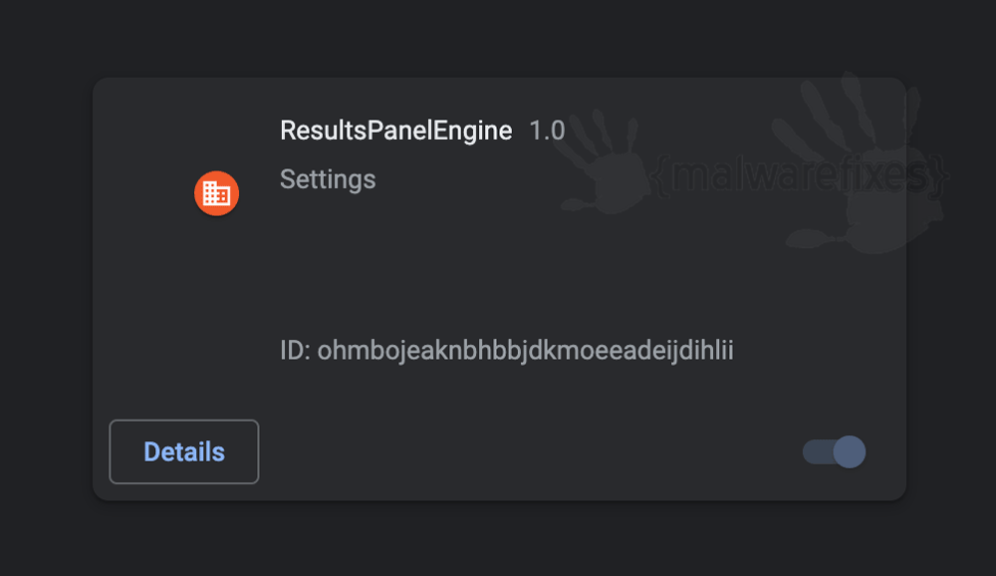Click the round knob of the enable switch
This screenshot has width=996, height=576.
click(850, 452)
